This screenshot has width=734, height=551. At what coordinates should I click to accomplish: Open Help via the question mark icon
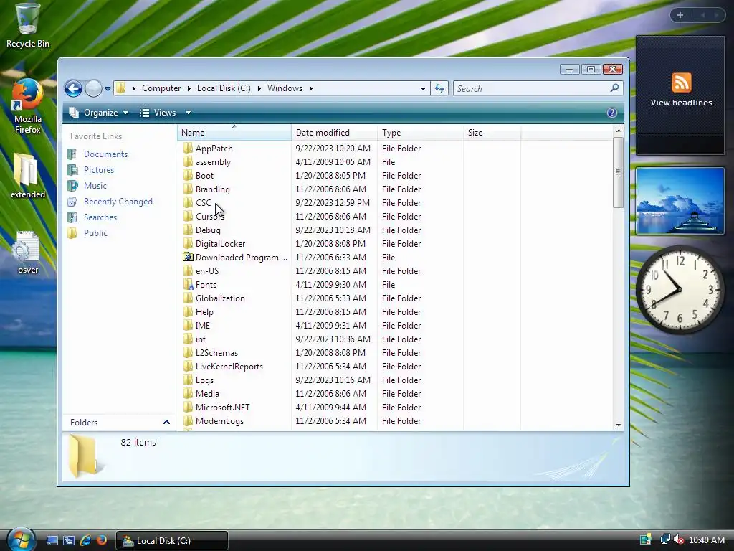pos(611,113)
